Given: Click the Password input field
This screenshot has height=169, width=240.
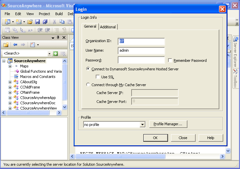Looking at the screenshot, I should click(141, 60).
